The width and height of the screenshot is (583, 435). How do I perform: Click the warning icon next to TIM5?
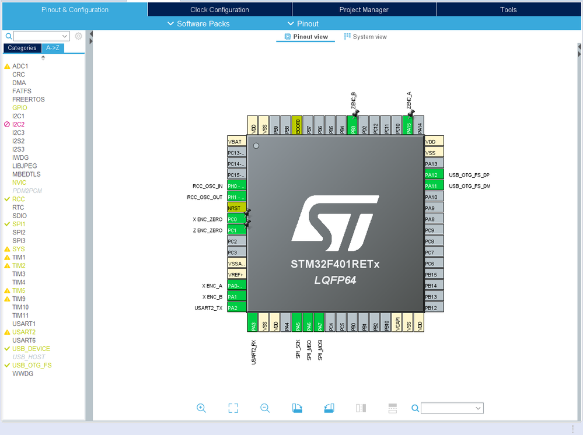7,290
